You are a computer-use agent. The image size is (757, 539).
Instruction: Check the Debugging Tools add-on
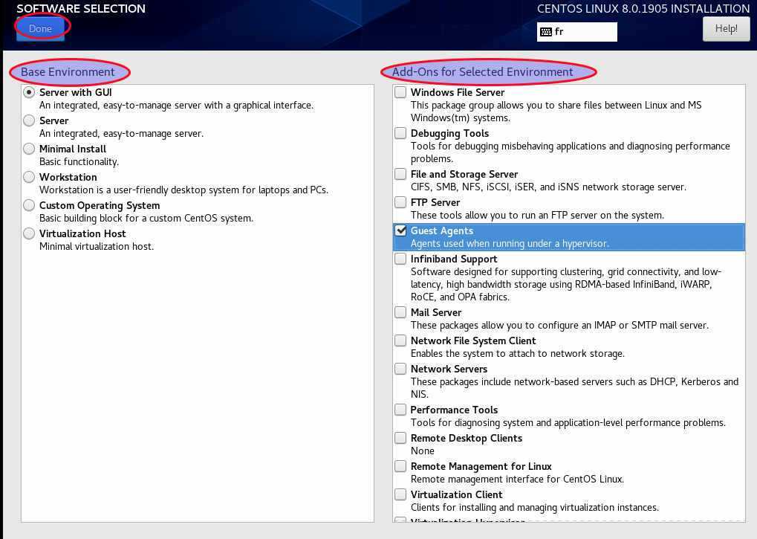tap(401, 134)
